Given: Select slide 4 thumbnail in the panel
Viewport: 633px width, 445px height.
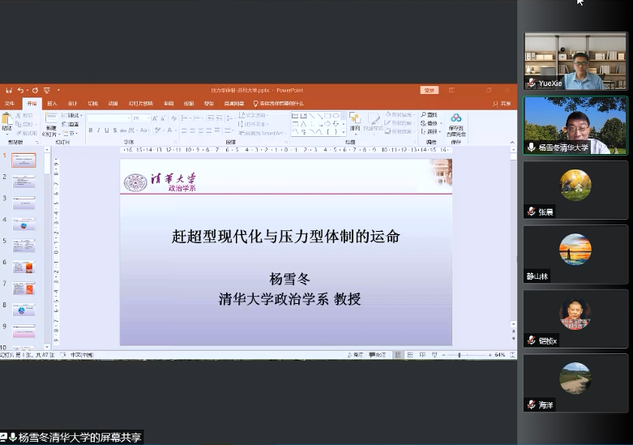Looking at the screenshot, I should 24,225.
